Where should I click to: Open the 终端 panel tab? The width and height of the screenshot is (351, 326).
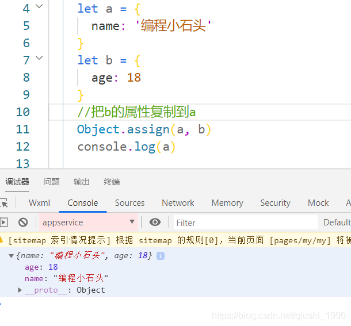[112, 182]
